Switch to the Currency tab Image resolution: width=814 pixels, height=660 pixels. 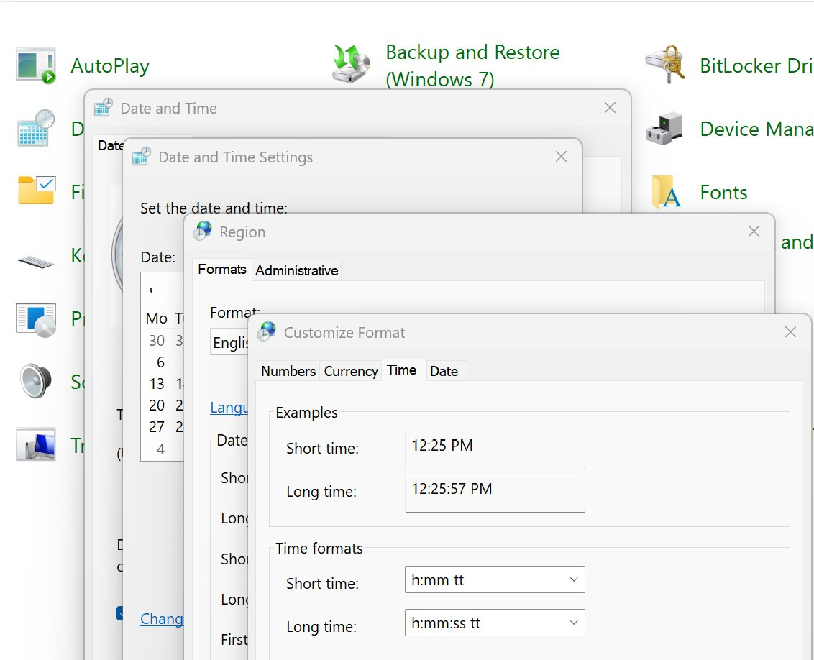(351, 371)
